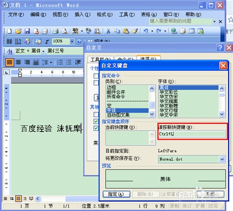Click the 请按新快捷键 input field

click(x=192, y=134)
